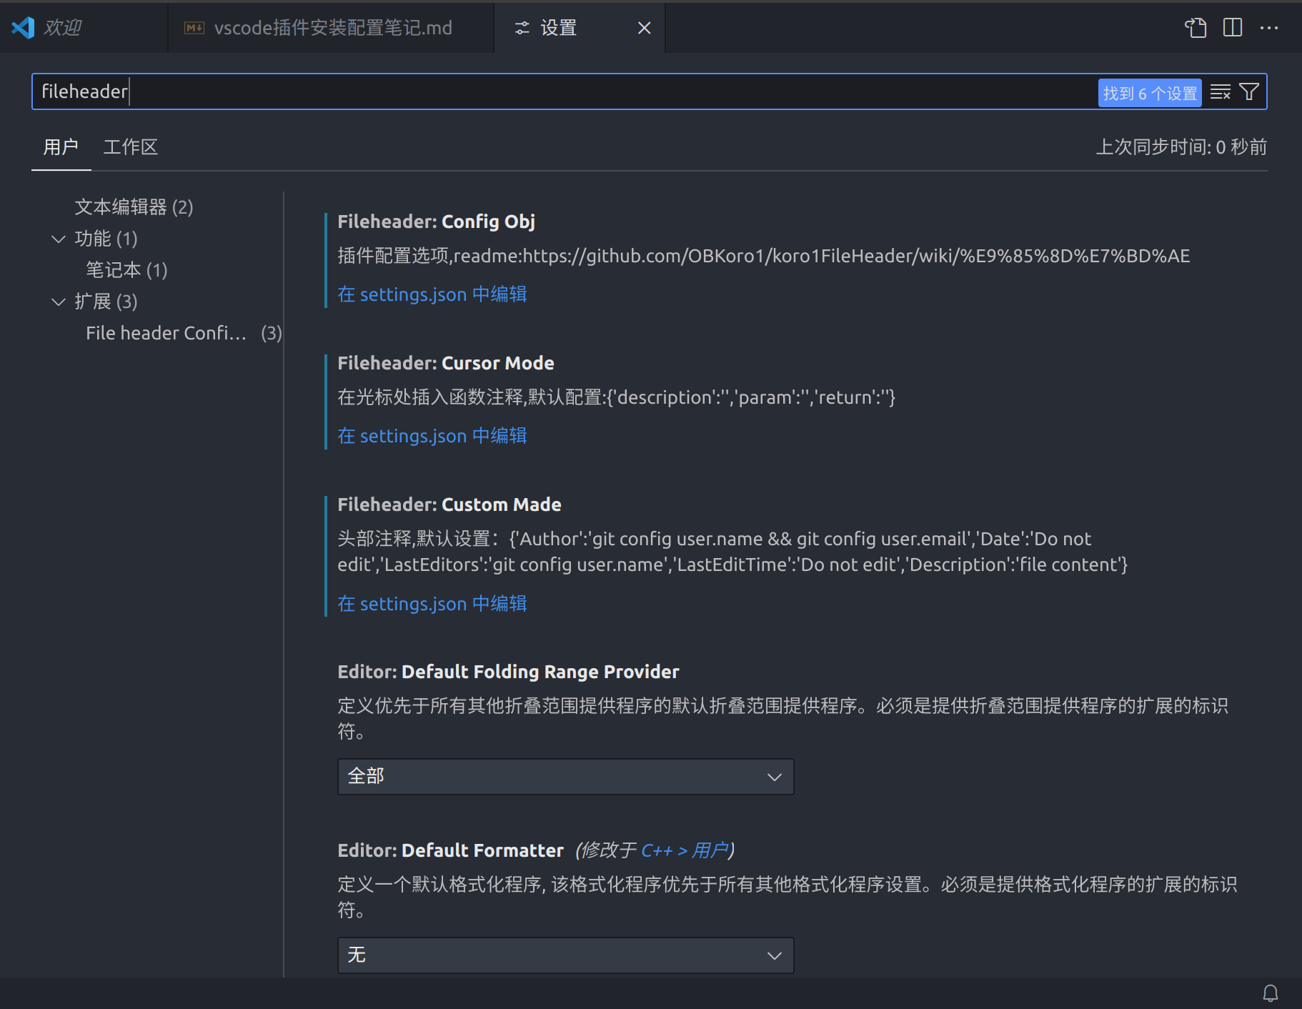Select 笔记本 (1) in settings tree

point(126,270)
